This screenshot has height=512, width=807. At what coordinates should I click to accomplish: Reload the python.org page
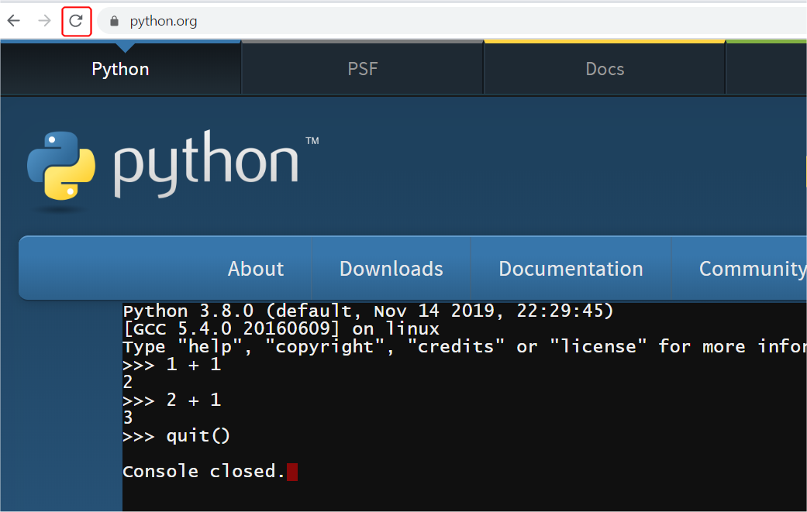pyautogui.click(x=76, y=21)
